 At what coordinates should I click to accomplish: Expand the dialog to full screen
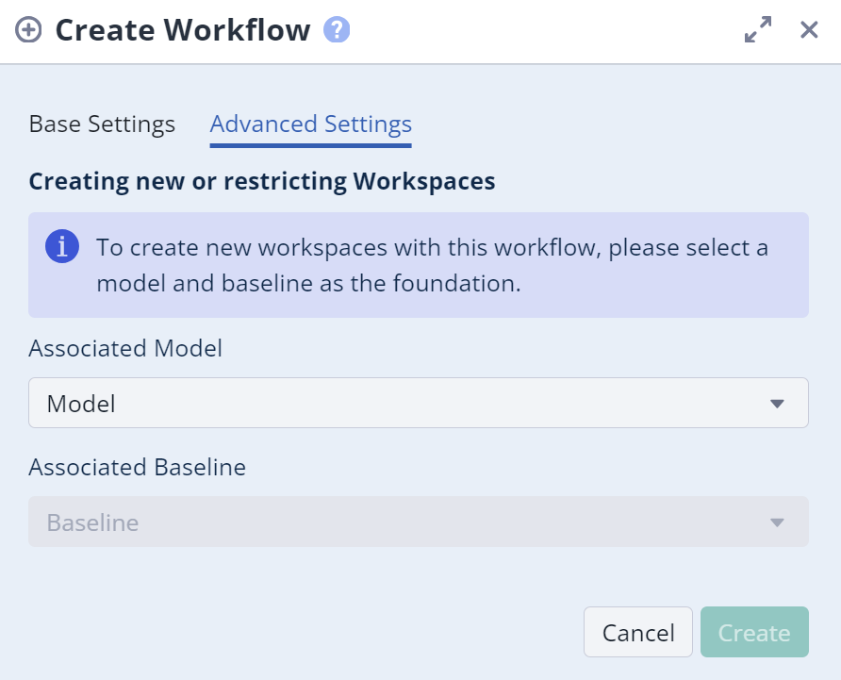pyautogui.click(x=758, y=30)
